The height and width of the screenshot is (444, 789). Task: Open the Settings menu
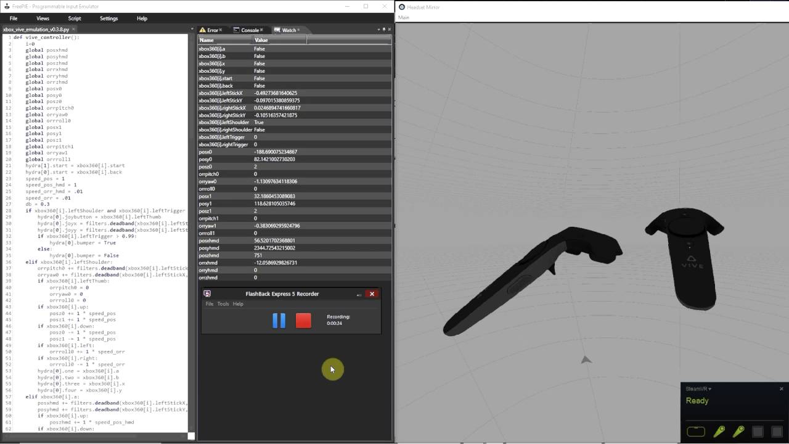pyautogui.click(x=108, y=18)
